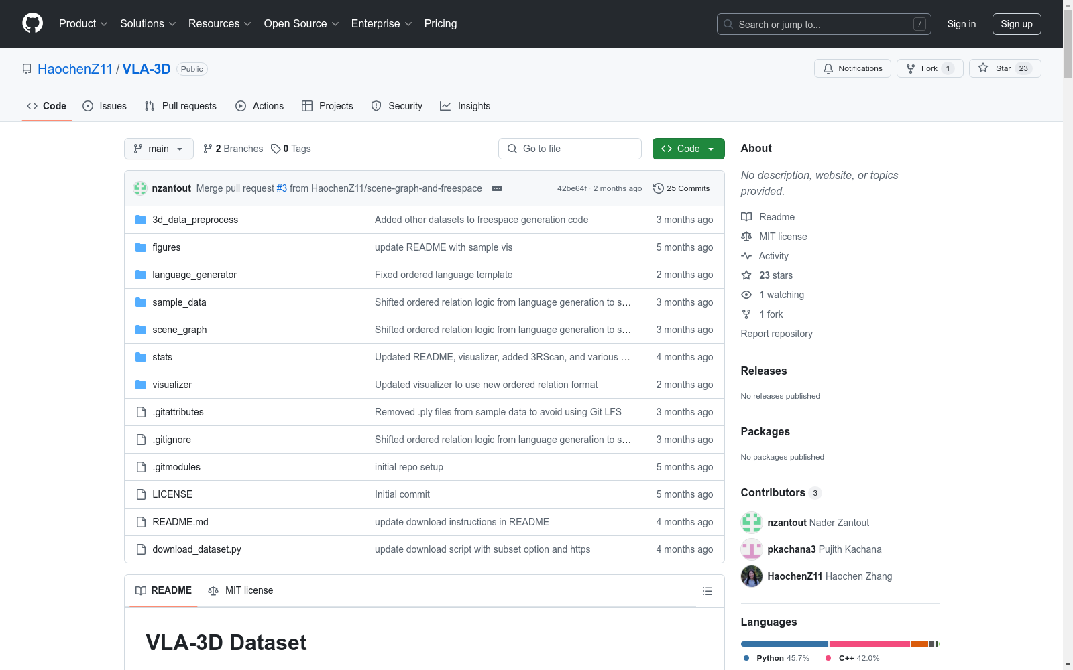
Task: Go to the Pricing page
Action: pyautogui.click(x=441, y=24)
